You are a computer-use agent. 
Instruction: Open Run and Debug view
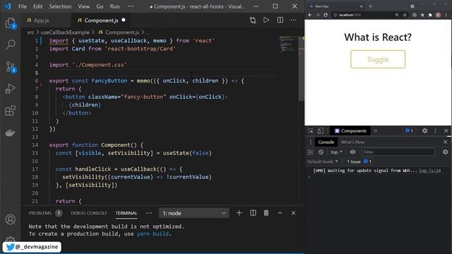(x=11, y=89)
